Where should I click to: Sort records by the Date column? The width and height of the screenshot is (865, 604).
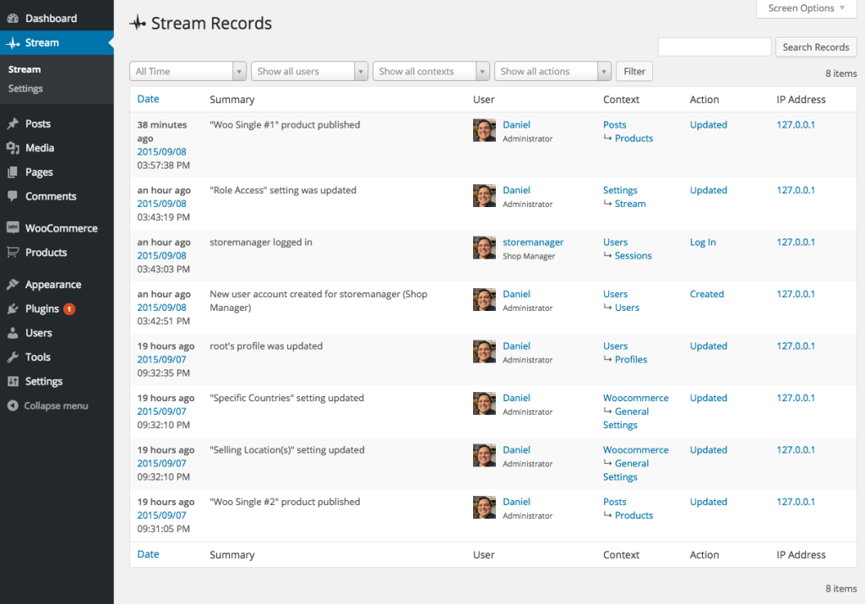pos(148,99)
